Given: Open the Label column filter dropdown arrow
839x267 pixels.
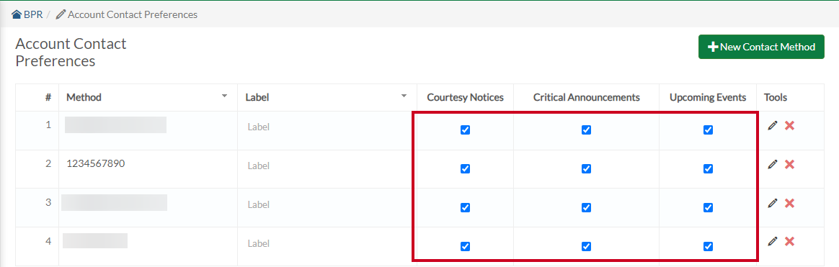Looking at the screenshot, I should (404, 96).
